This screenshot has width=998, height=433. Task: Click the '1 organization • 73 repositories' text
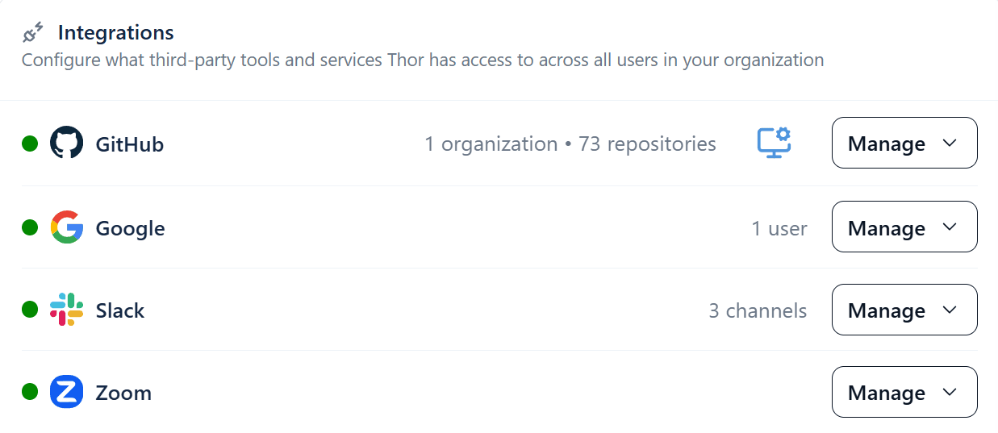click(570, 144)
